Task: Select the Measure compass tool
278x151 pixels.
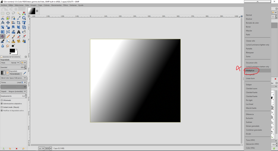Action: click(x=3, y=23)
